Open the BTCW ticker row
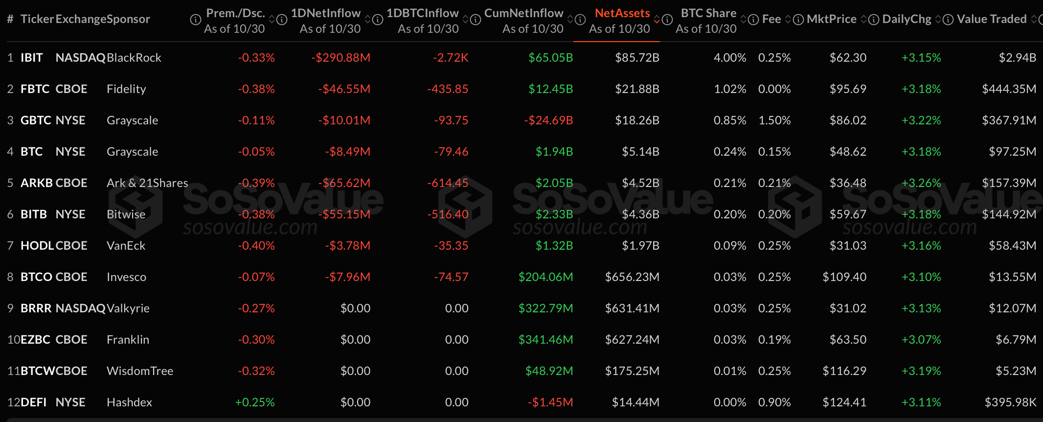1043x422 pixels. tap(38, 371)
